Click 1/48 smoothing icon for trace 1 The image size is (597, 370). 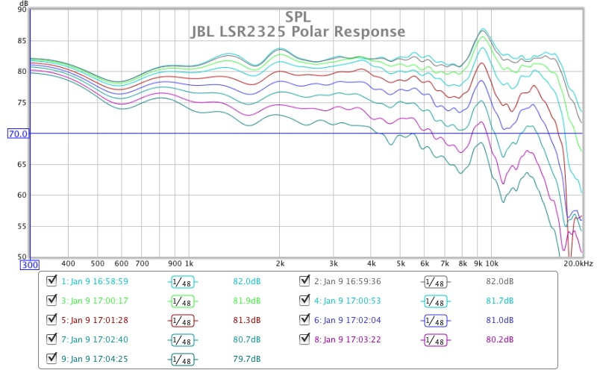coord(182,282)
